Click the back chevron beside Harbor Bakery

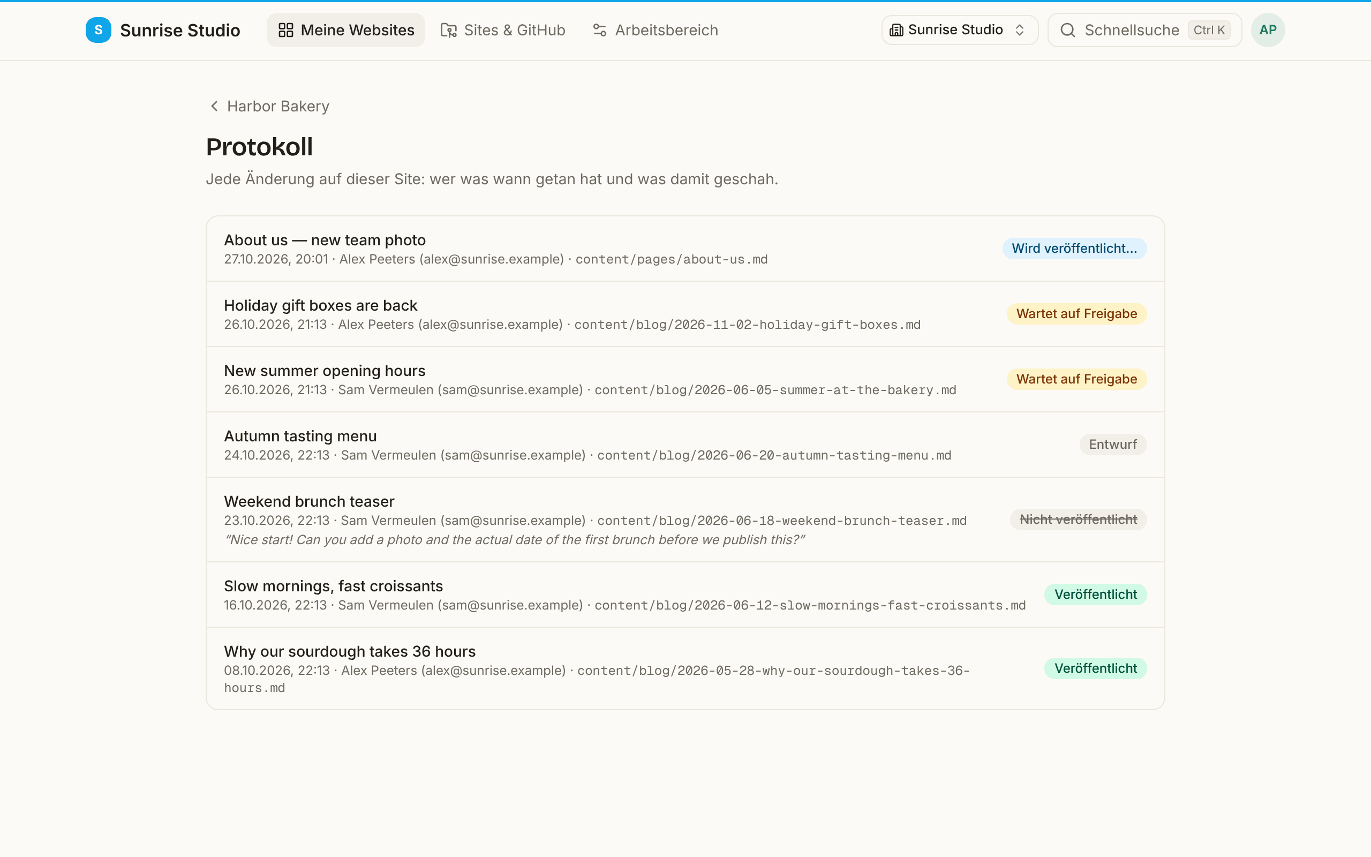(214, 106)
